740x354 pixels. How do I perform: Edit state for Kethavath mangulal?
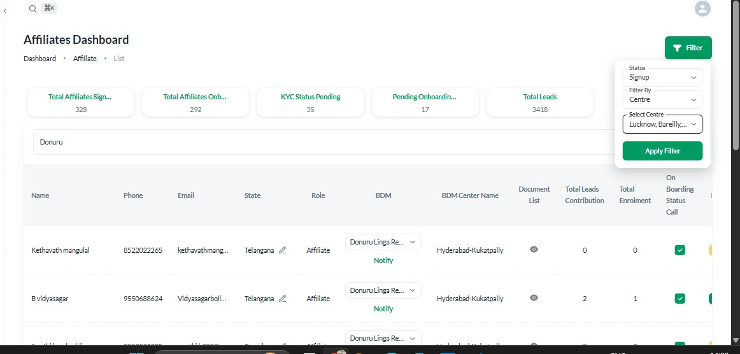tap(283, 250)
